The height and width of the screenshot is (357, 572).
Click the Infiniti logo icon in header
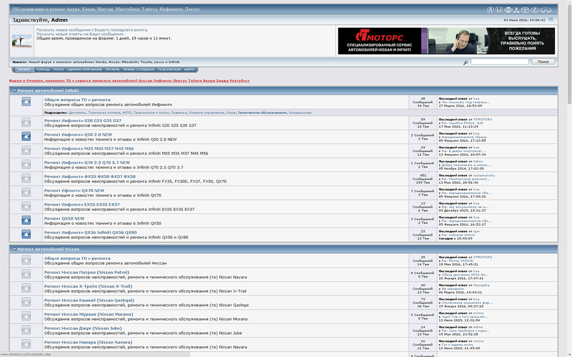click(x=547, y=10)
